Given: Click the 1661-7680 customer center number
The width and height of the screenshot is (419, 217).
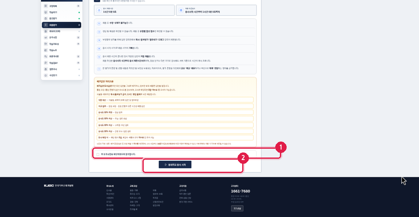Looking at the screenshot, I should [x=241, y=191].
